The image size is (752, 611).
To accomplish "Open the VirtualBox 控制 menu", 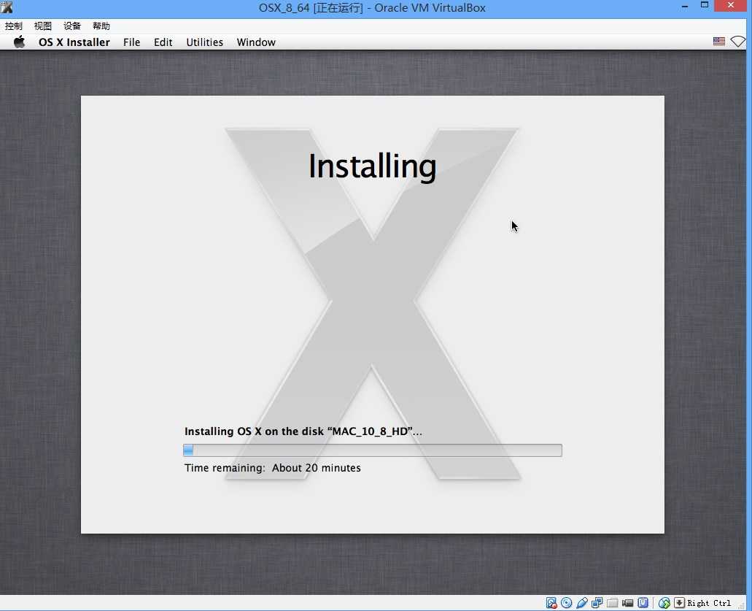I will click(13, 26).
